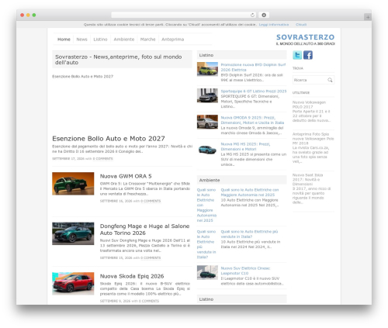Click the bottom Listino section header
Image resolution: width=388 pixels, height=328 pixels.
(242, 299)
